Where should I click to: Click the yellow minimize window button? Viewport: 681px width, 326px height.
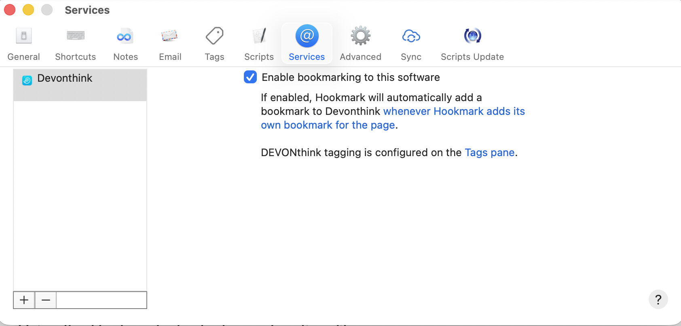[28, 10]
